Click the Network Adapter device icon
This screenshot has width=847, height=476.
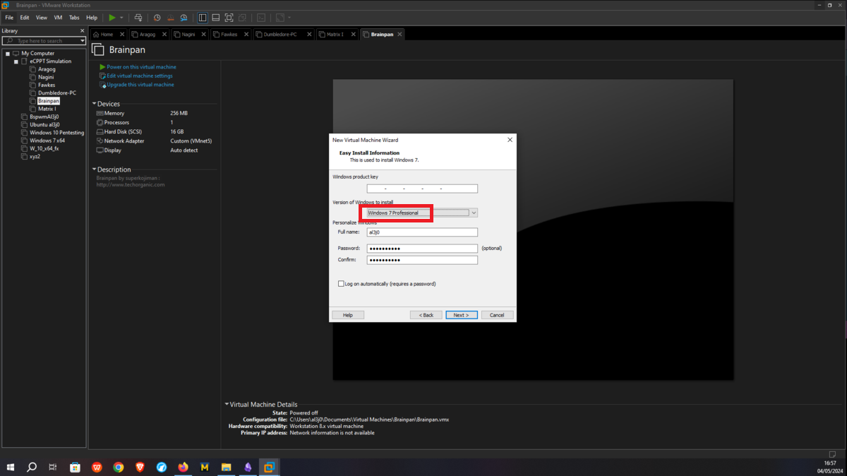pyautogui.click(x=100, y=141)
